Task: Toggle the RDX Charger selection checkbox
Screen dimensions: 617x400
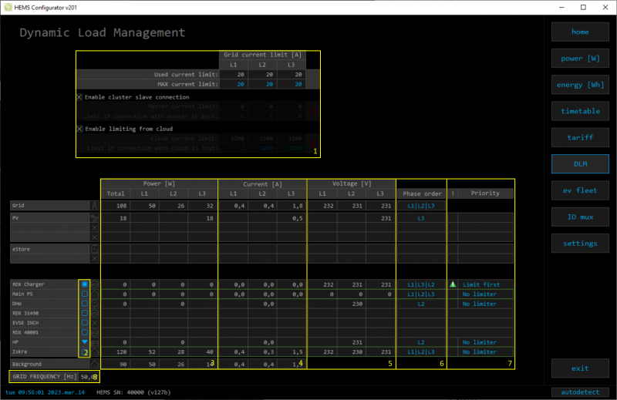Action: coord(84,284)
